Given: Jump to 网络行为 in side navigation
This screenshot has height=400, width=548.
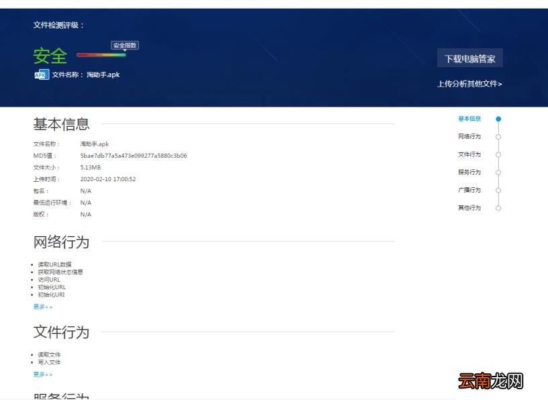Looking at the screenshot, I should (469, 136).
